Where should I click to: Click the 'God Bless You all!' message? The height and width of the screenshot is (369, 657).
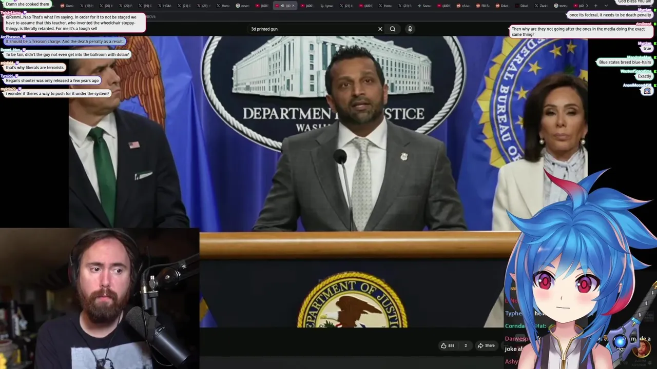click(634, 2)
